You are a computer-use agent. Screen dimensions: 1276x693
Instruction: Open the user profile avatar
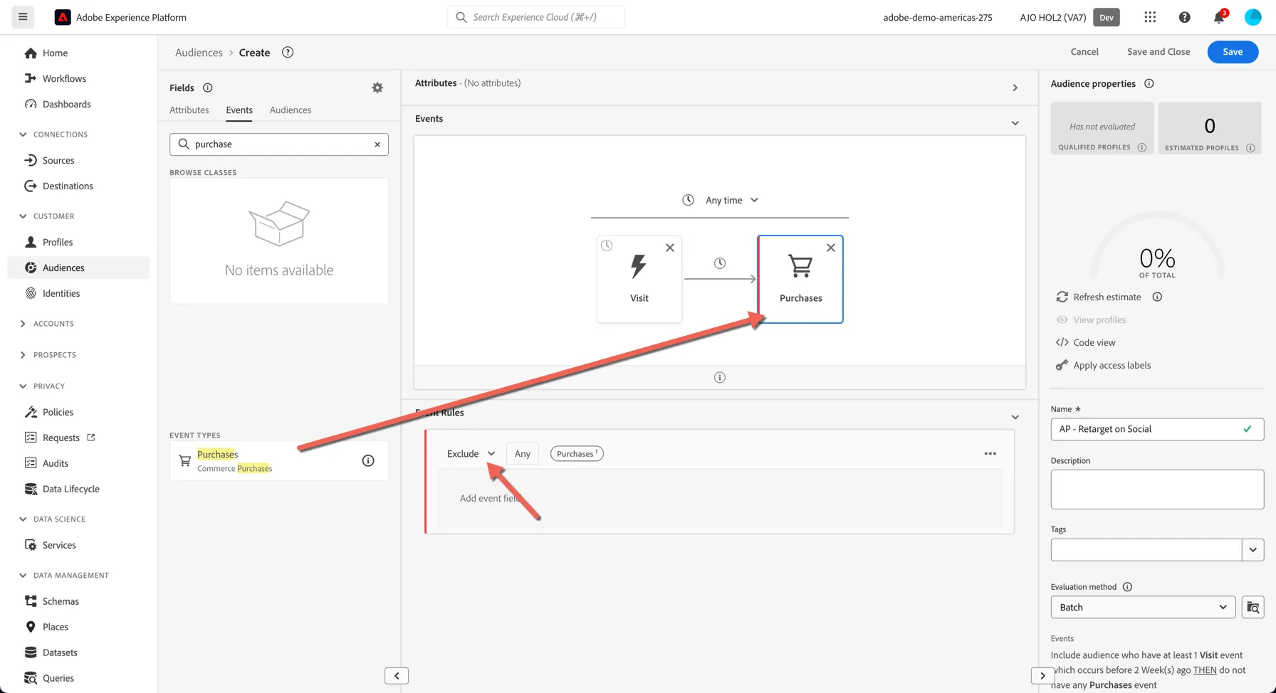coord(1253,17)
